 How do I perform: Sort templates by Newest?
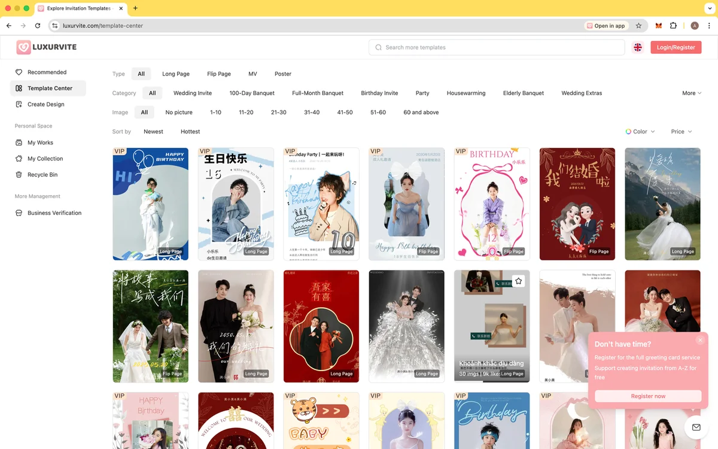click(153, 132)
